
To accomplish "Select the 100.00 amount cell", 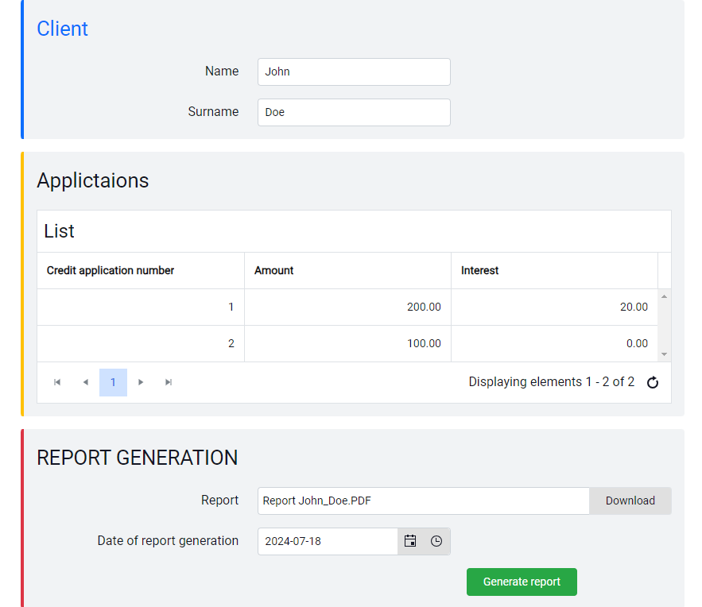I will 348,343.
